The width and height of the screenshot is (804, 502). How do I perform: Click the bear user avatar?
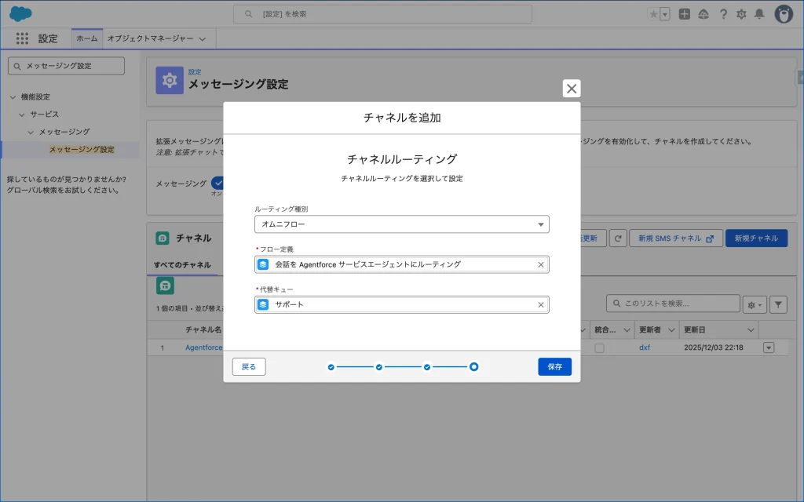tap(784, 14)
